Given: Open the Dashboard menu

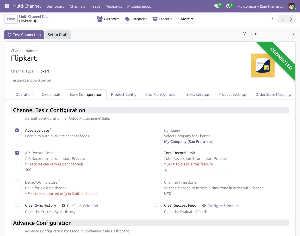Looking at the screenshot, I should [x=55, y=6].
